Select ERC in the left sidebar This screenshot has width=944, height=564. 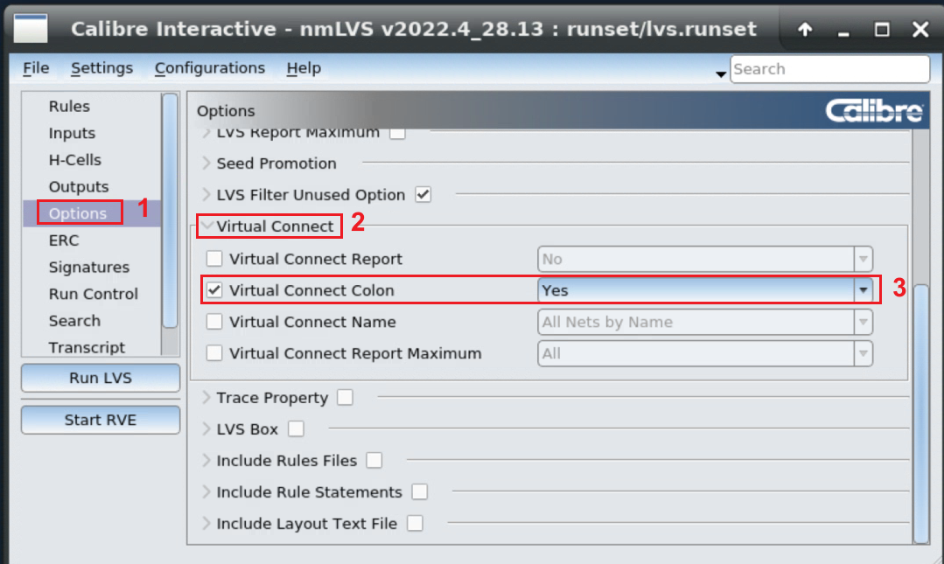[x=64, y=240]
